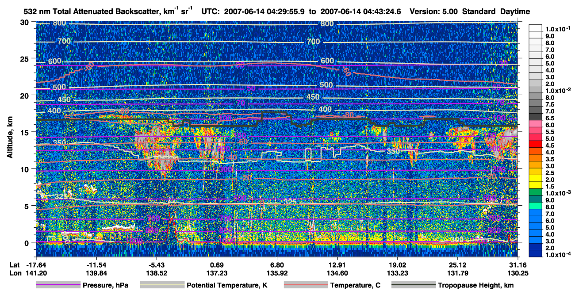Click the 7.5 colorbar label
The image size is (575, 295).
click(x=550, y=104)
